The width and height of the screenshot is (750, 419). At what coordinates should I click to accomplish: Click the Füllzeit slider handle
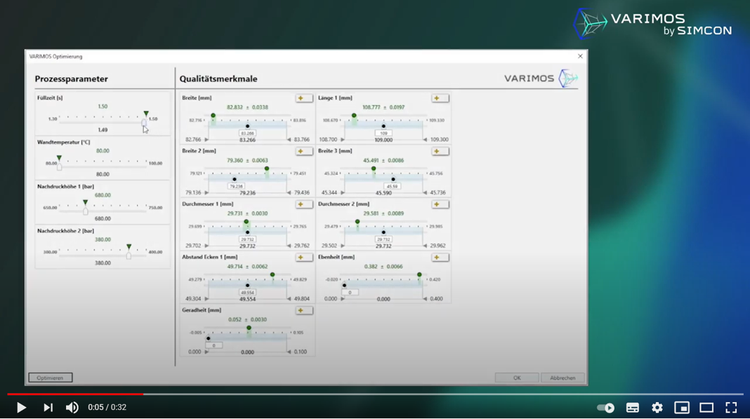tap(144, 123)
